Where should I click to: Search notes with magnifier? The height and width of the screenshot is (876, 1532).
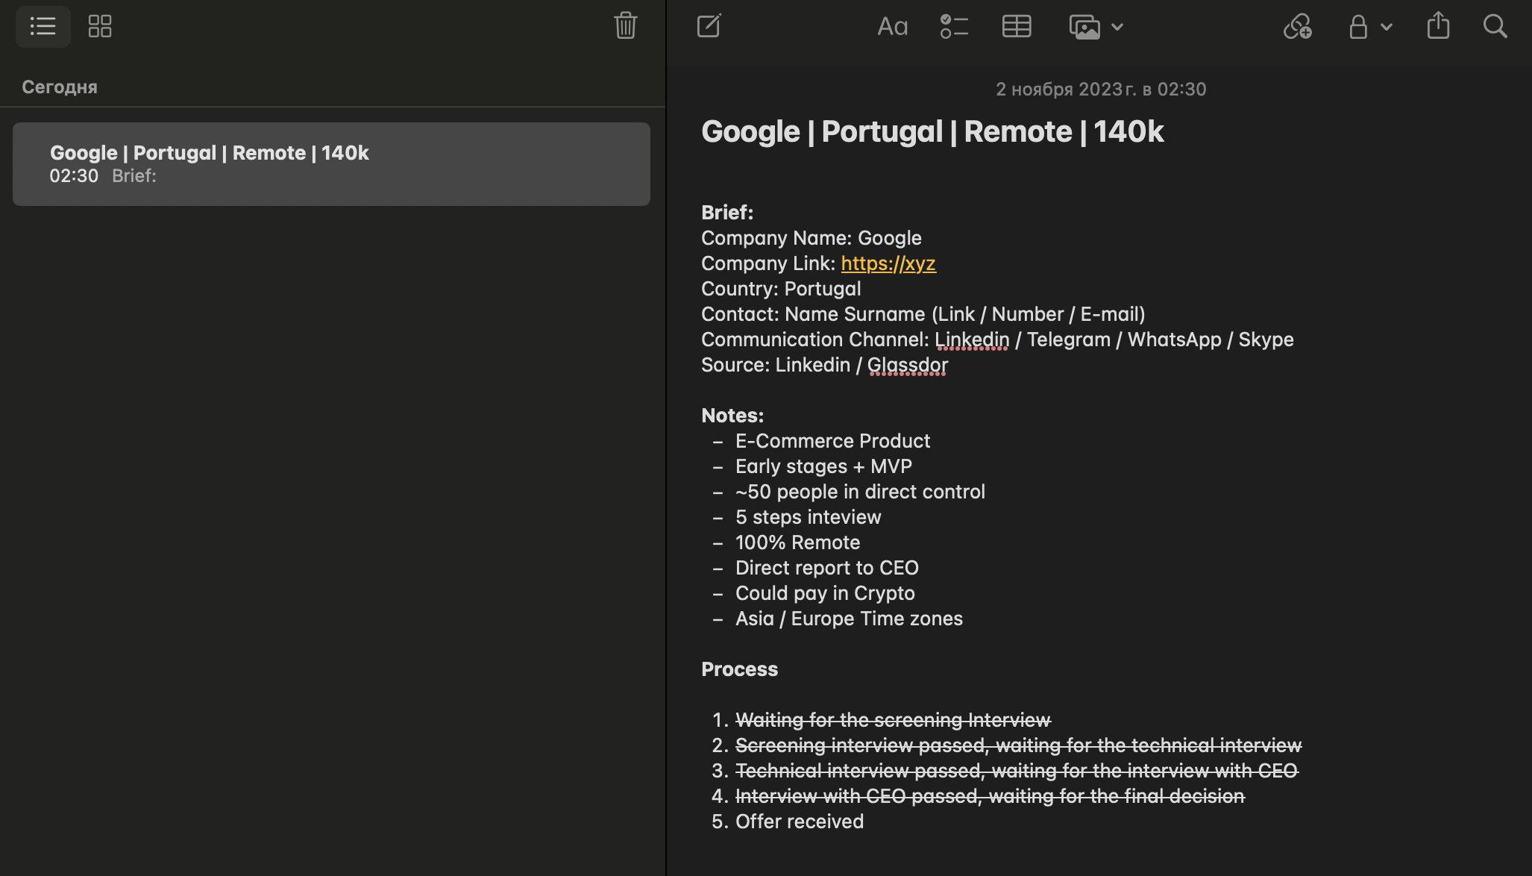pos(1495,27)
